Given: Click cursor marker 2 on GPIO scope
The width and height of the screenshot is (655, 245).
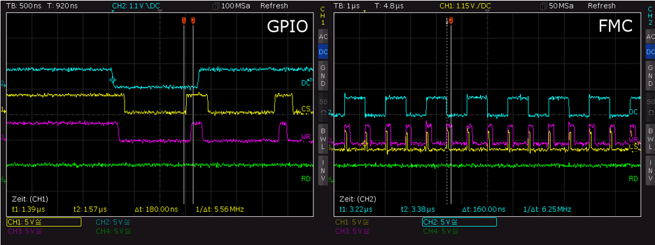Looking at the screenshot, I should 193,21.
